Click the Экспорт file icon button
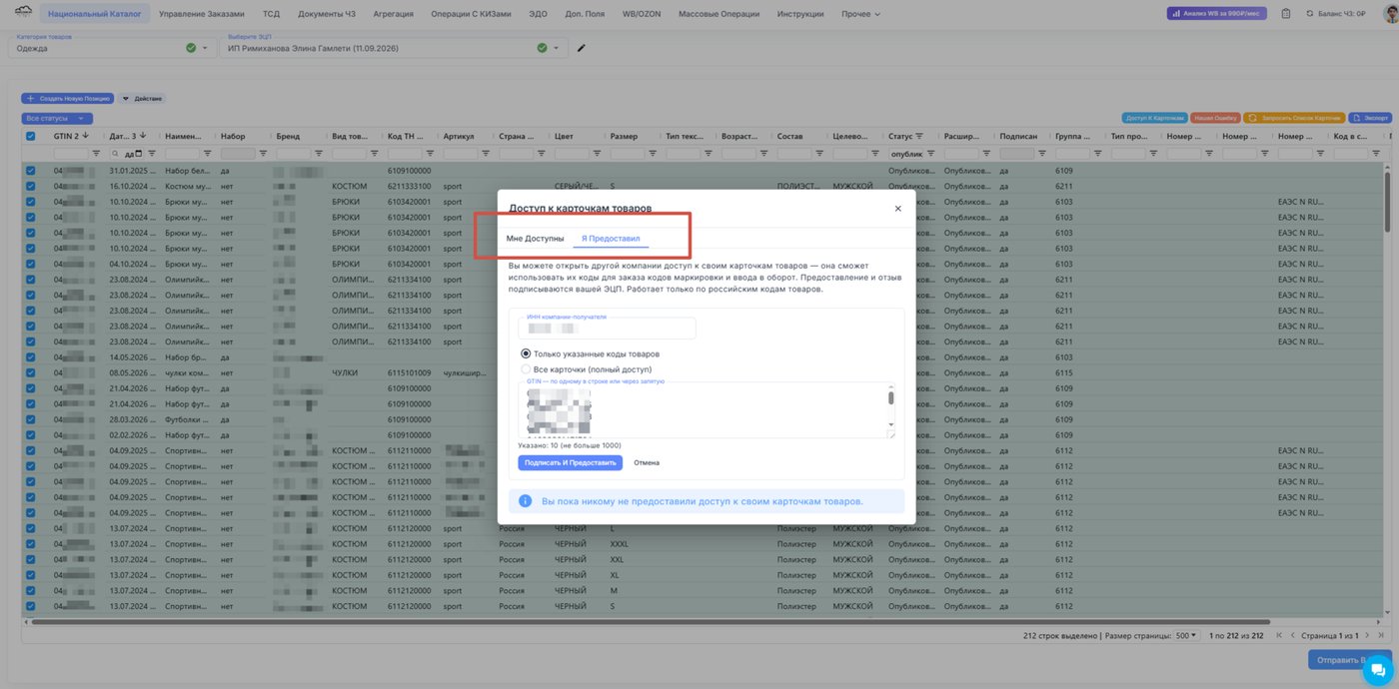Viewport: 1399px width, 689px height. tap(1369, 118)
